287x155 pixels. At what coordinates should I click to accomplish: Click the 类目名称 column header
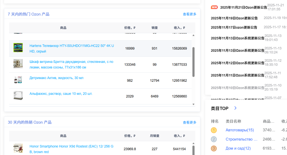pyautogui.click(x=233, y=121)
